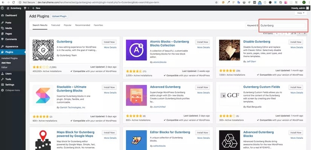Open Editor Blocks for Gutenberg title
The height and width of the screenshot is (150, 311).
point(170,132)
